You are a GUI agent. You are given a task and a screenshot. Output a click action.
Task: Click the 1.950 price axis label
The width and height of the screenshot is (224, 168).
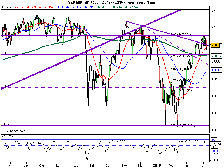(215, 79)
